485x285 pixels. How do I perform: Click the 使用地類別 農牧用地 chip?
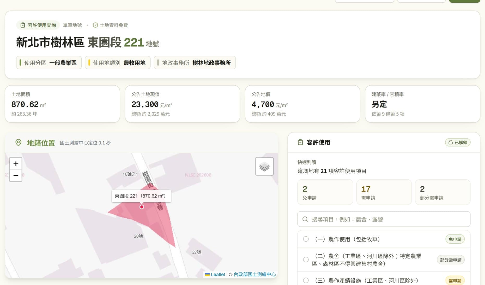(x=118, y=62)
